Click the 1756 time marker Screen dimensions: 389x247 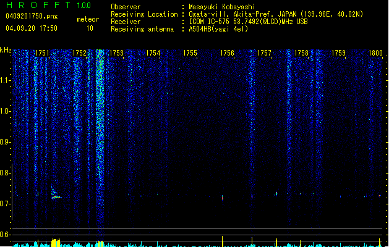pyautogui.click(x=227, y=53)
